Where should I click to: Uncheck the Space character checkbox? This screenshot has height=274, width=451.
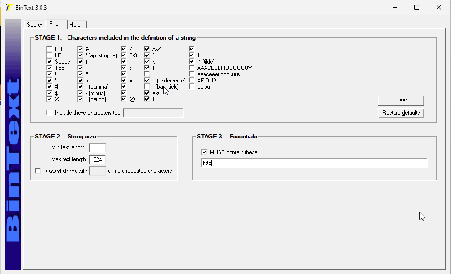[x=49, y=62]
